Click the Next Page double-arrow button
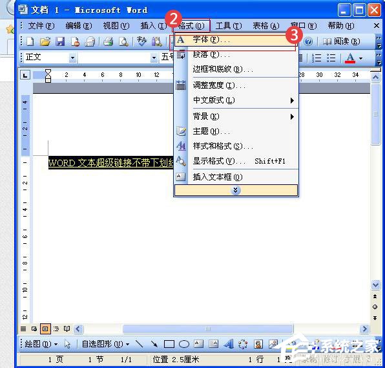The height and width of the screenshot is (368, 385). pos(375,318)
